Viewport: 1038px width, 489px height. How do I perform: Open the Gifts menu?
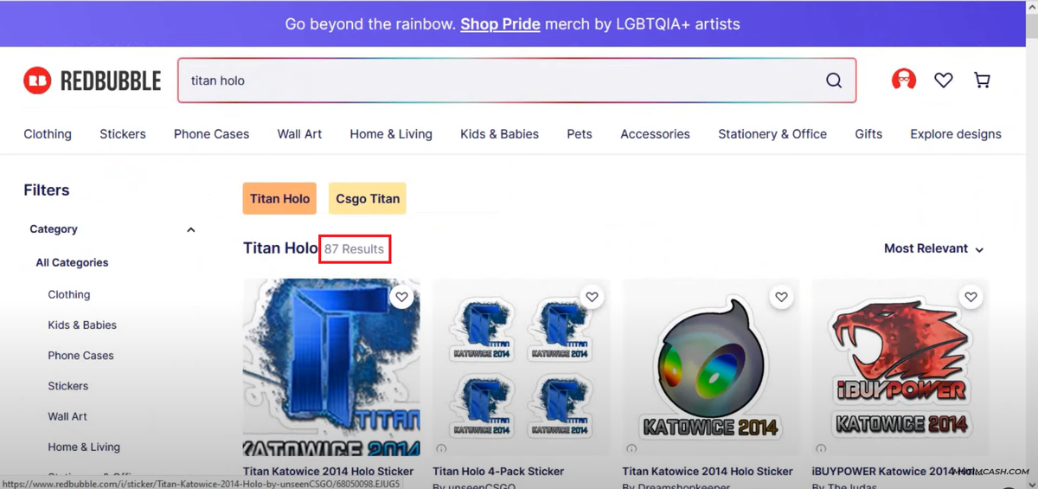point(868,134)
